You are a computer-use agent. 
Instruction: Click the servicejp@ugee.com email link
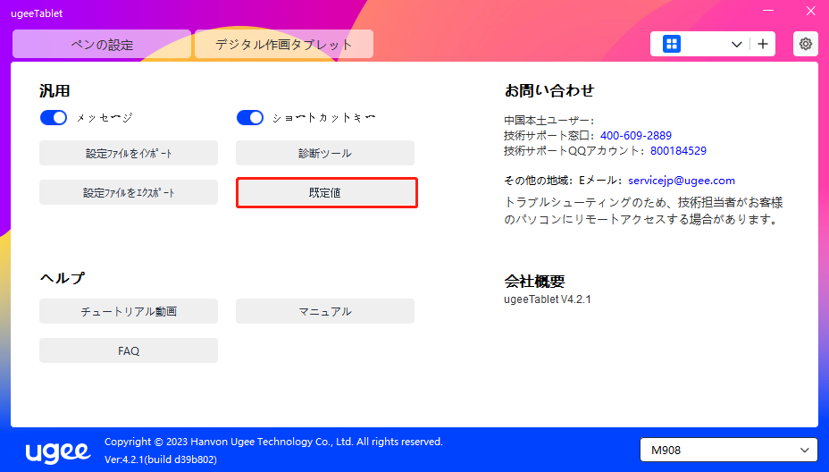coord(681,180)
